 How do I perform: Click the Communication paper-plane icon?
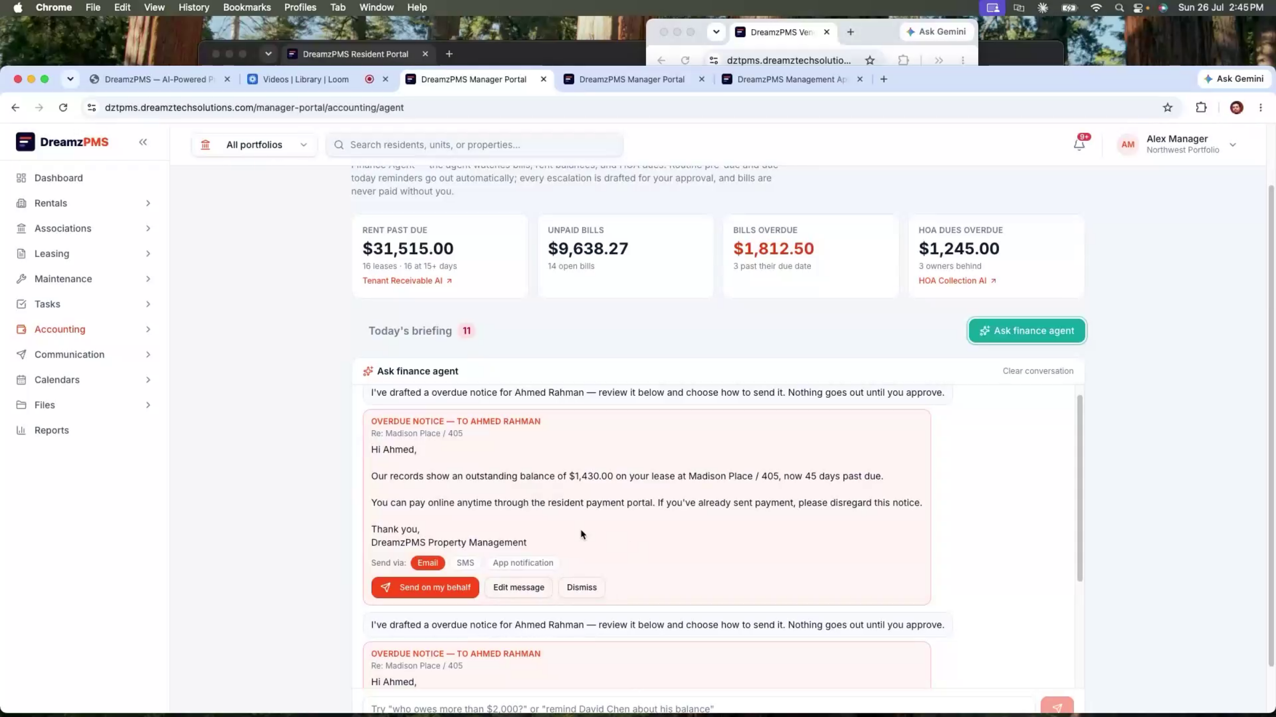[21, 354]
